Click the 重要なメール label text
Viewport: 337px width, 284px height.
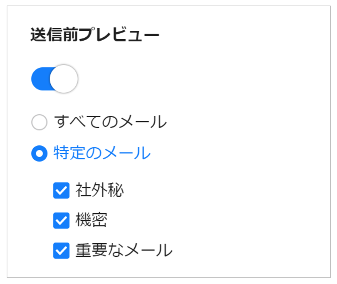tap(124, 251)
